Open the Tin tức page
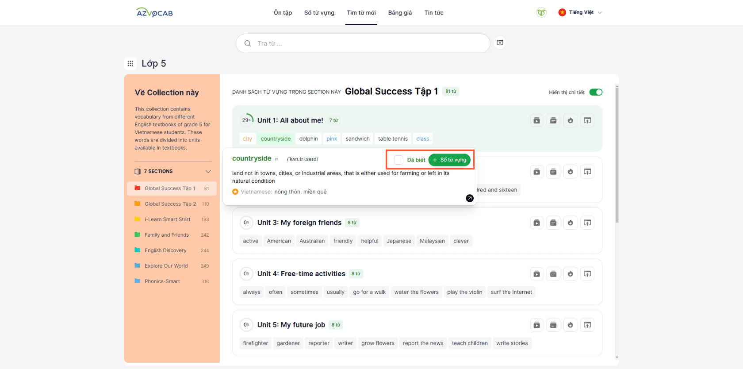Viewport: 743px width, 369px height. click(x=434, y=12)
